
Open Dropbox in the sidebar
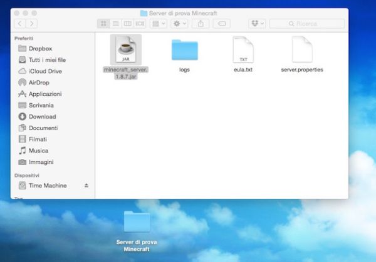point(53,49)
